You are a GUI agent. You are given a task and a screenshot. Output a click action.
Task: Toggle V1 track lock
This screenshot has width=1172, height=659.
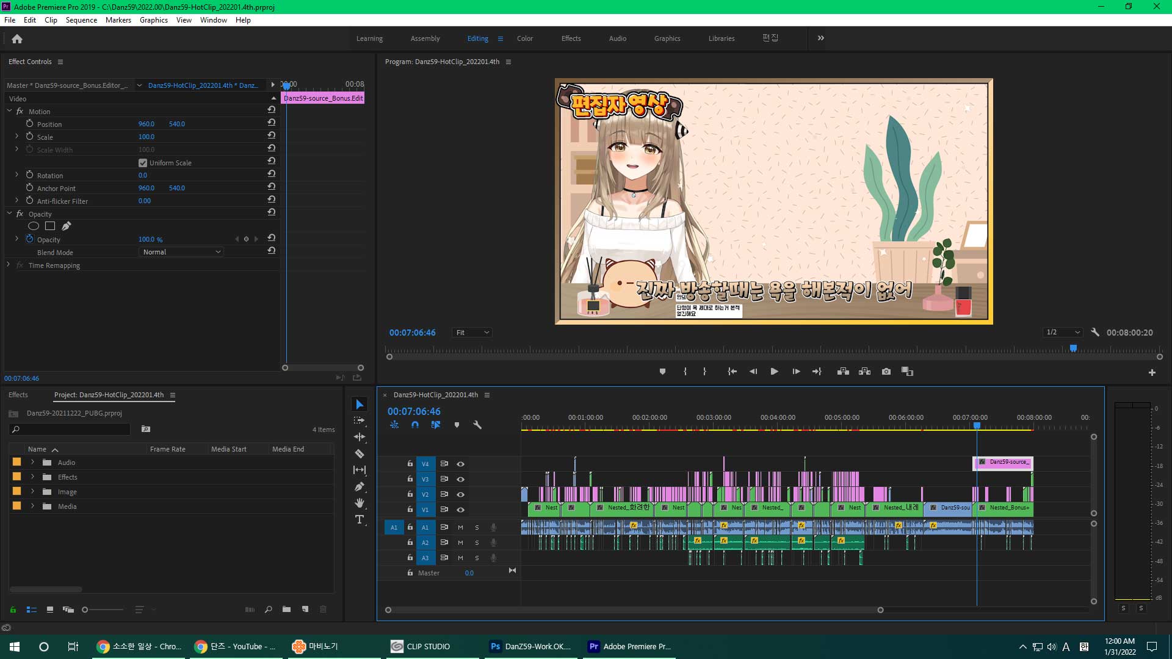pos(410,510)
